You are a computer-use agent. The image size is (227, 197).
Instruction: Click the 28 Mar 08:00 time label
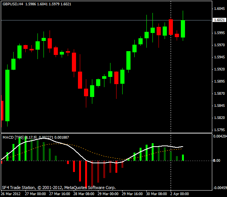(x=84, y=194)
